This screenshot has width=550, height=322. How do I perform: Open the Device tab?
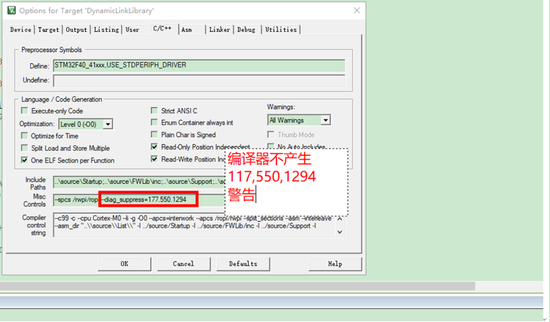tap(21, 30)
